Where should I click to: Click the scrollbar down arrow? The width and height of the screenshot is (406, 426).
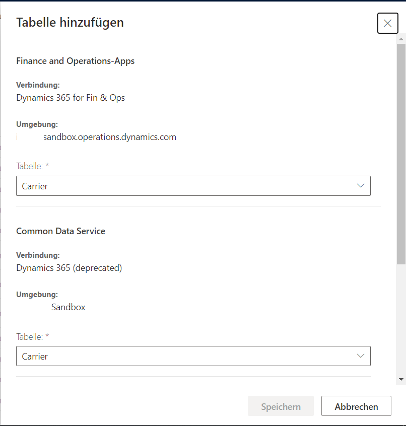pos(401,379)
